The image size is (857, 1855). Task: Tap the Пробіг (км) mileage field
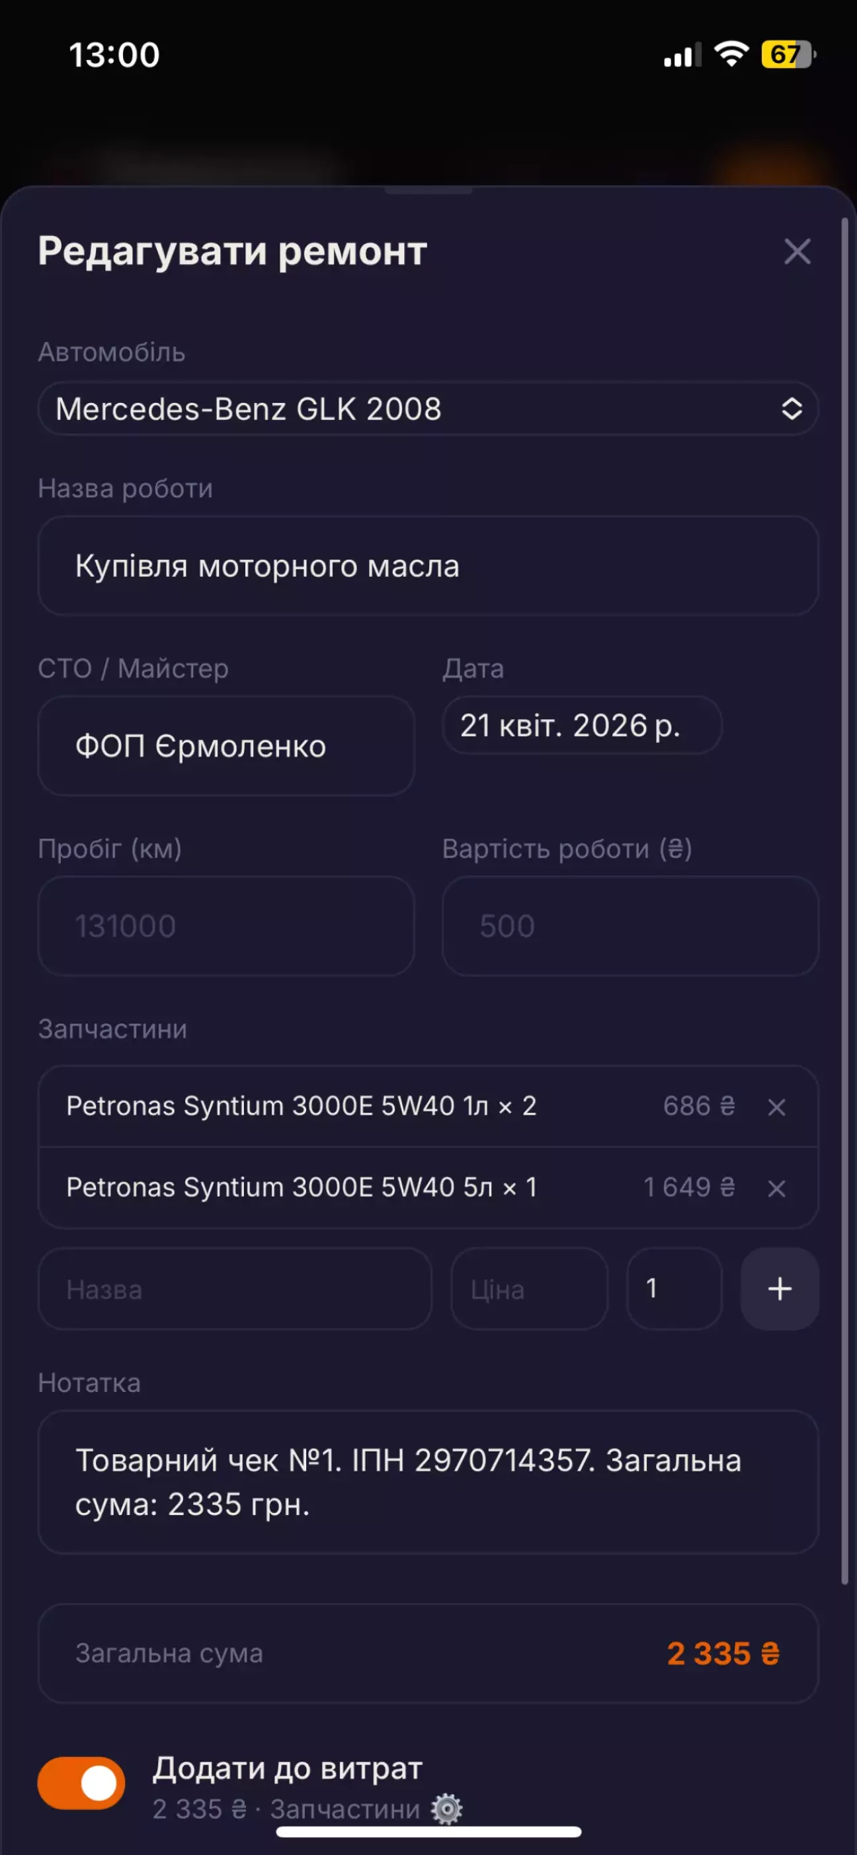click(225, 926)
